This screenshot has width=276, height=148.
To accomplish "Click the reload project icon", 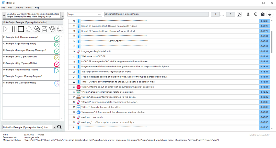I will pyautogui.click(x=29, y=29).
